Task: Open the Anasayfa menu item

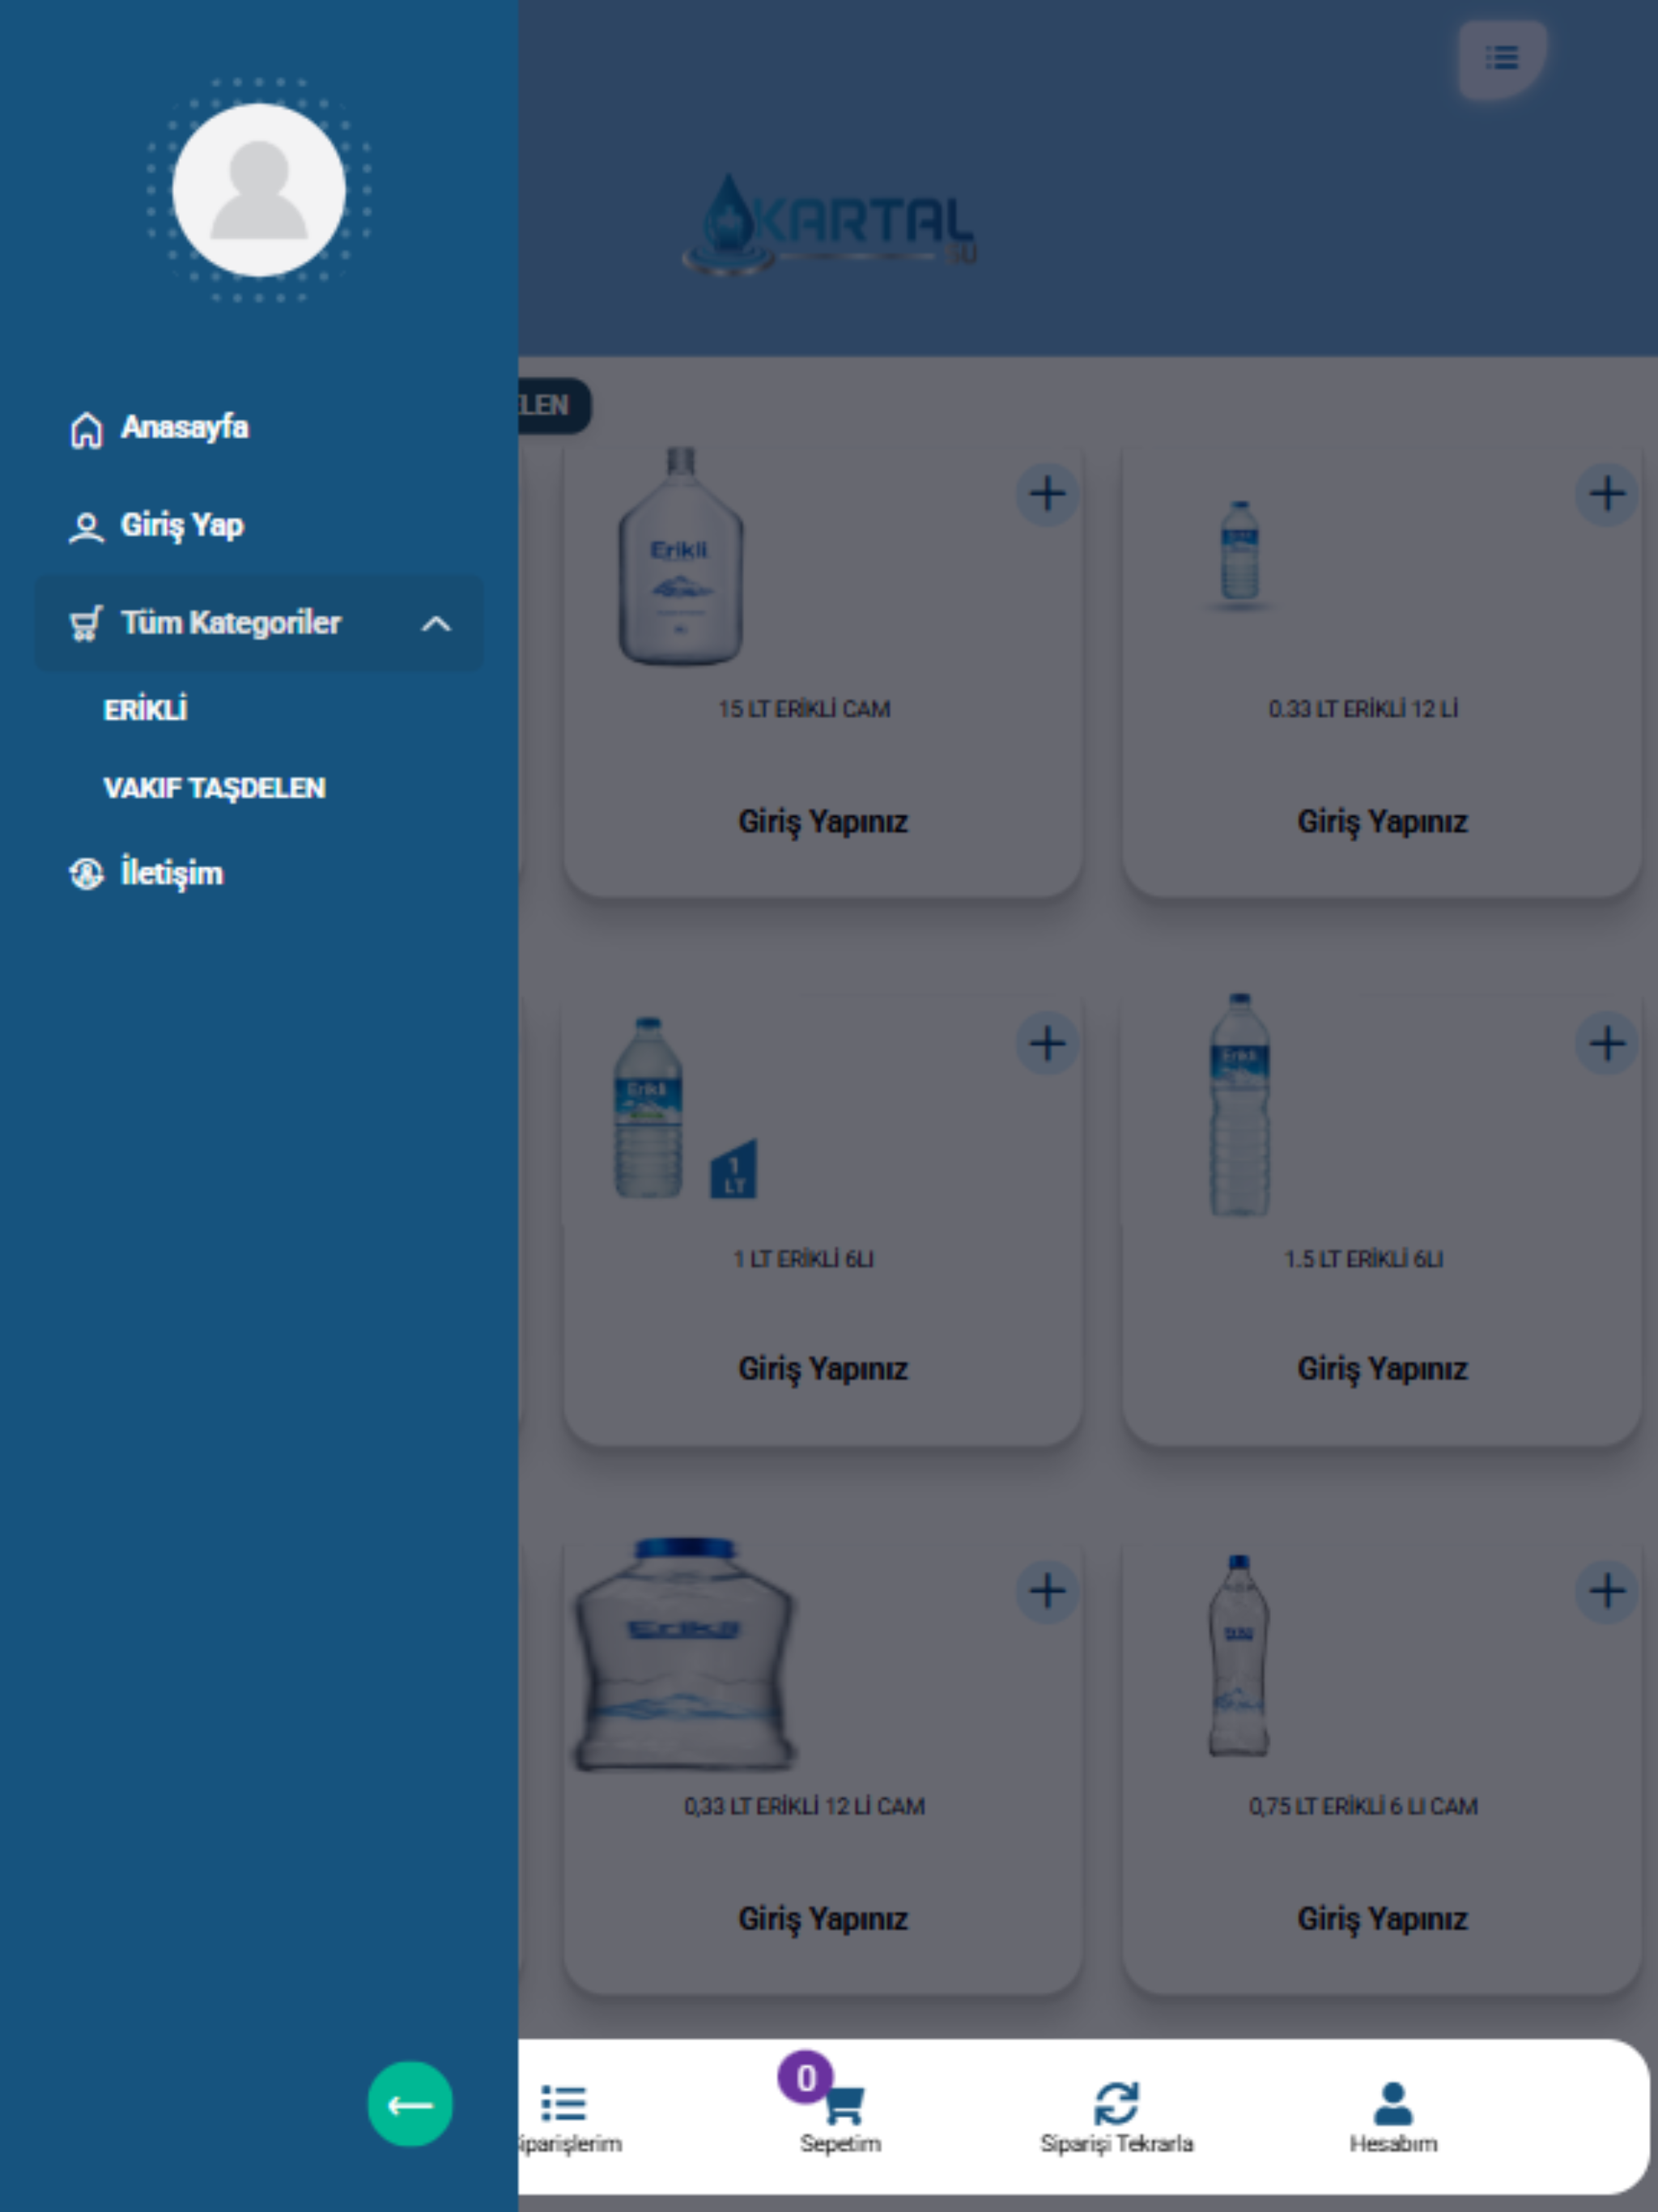Action: click(259, 428)
